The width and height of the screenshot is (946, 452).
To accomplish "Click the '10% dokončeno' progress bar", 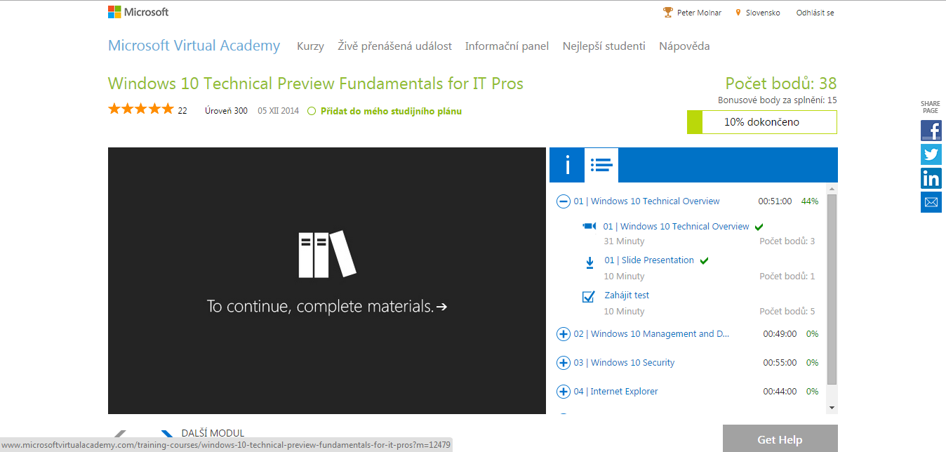I will (762, 122).
